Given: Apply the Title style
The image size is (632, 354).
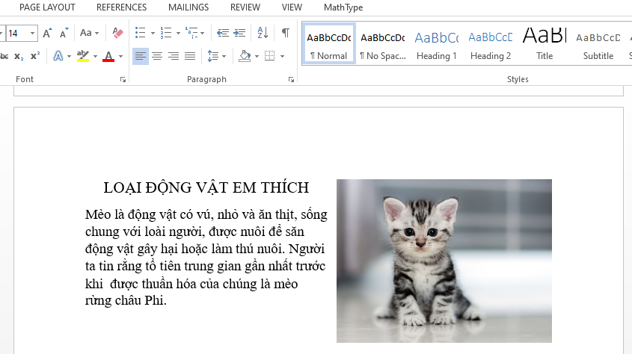Looking at the screenshot, I should [544, 45].
